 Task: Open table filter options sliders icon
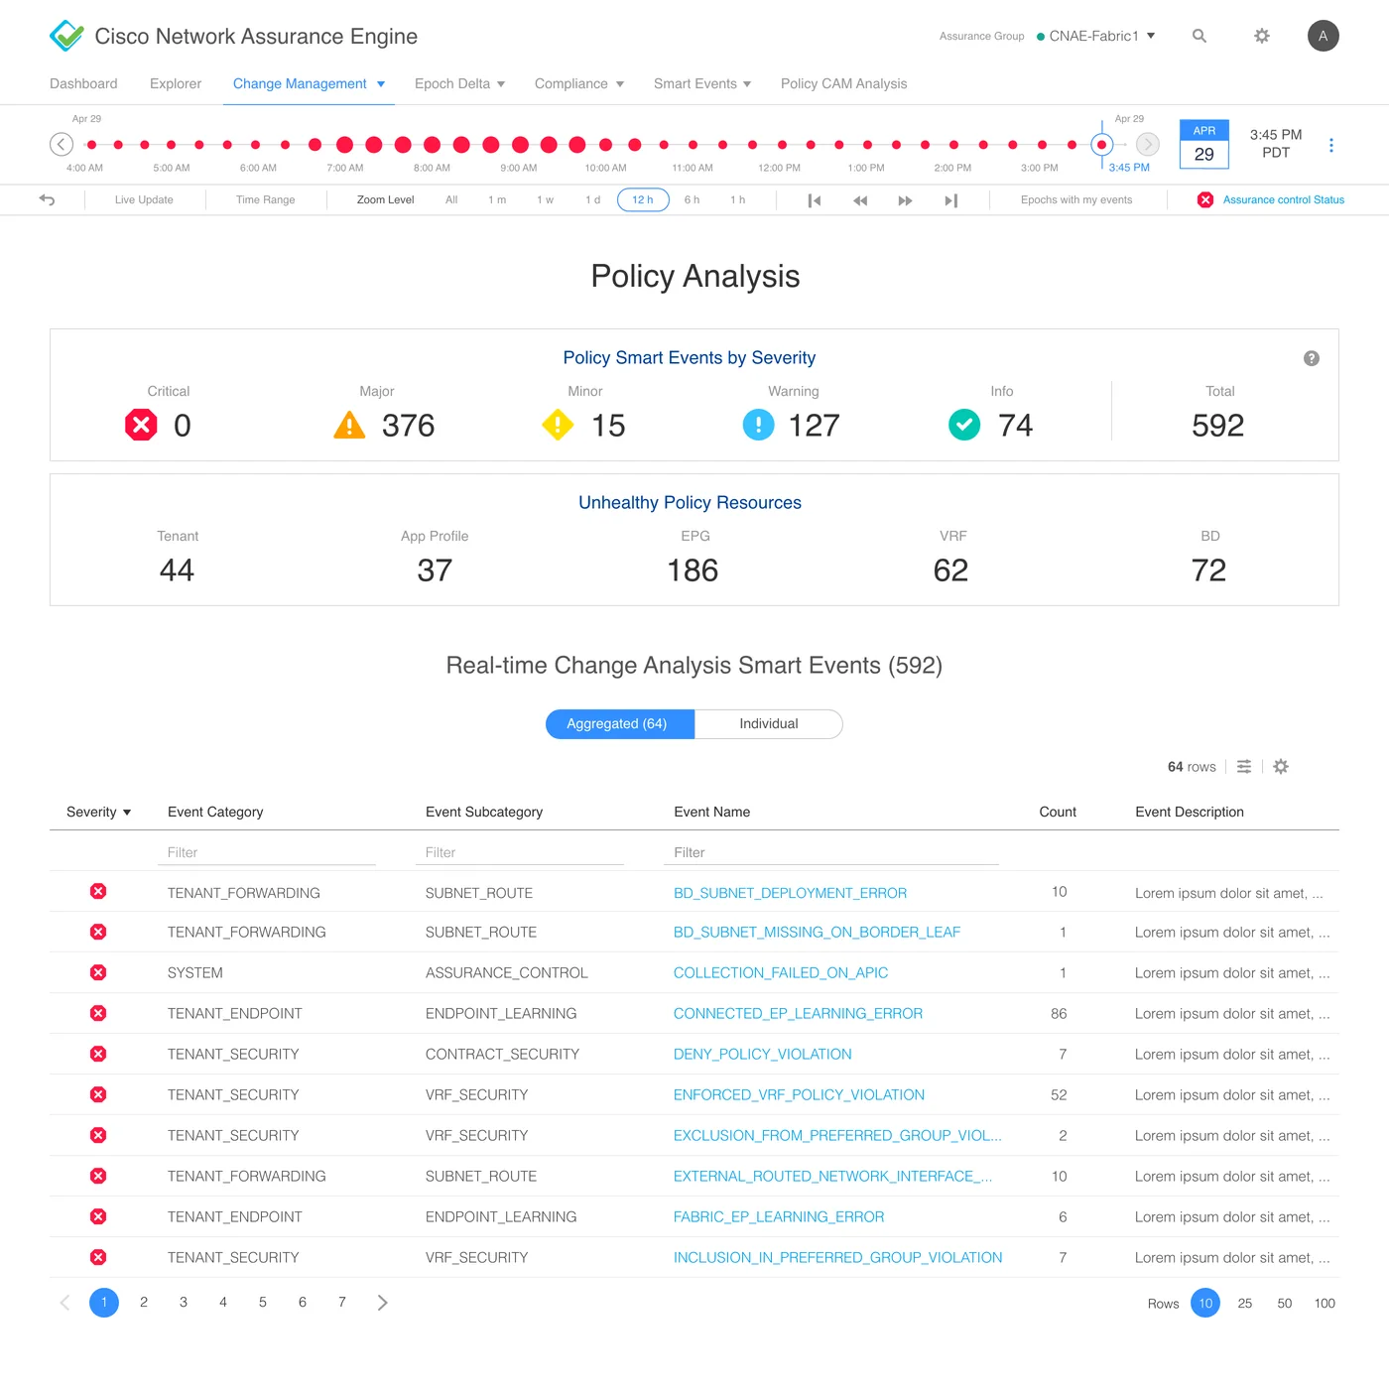[x=1244, y=766]
